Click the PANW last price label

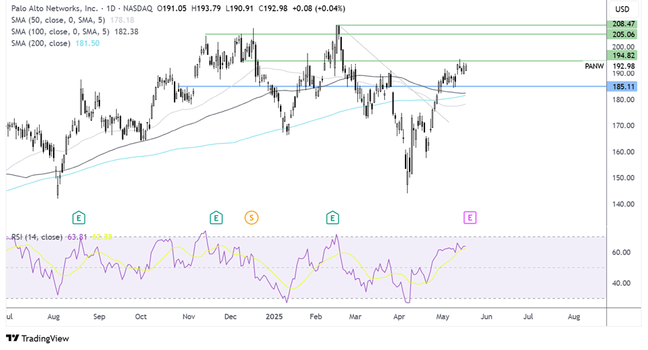622,66
